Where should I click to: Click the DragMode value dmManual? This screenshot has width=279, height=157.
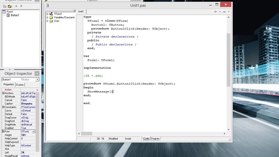pyautogui.click(x=27, y=125)
